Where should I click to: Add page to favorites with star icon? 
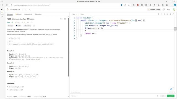(x=129, y=5)
